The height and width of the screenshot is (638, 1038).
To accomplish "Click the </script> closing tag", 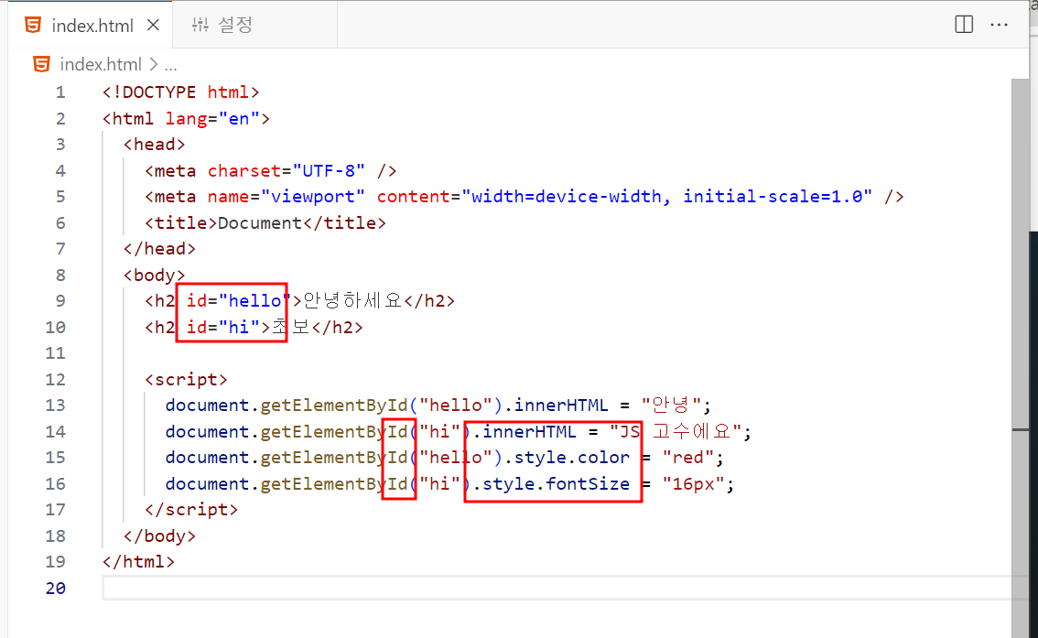I will (191, 510).
